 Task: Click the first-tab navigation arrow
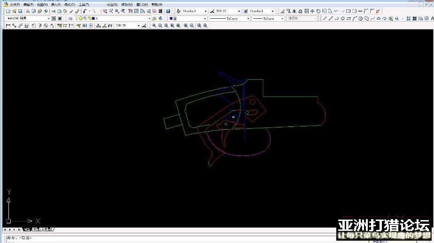4,229
